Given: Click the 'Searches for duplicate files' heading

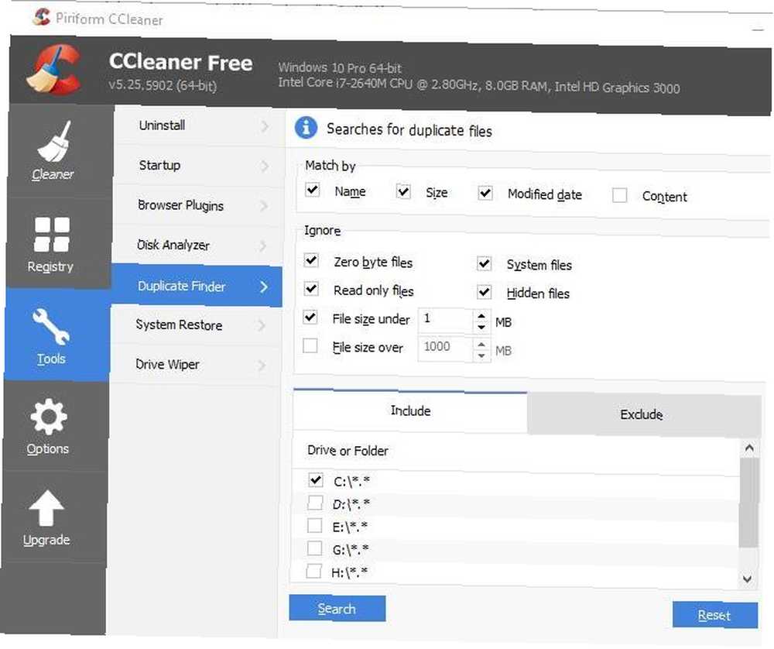Looking at the screenshot, I should click(409, 130).
